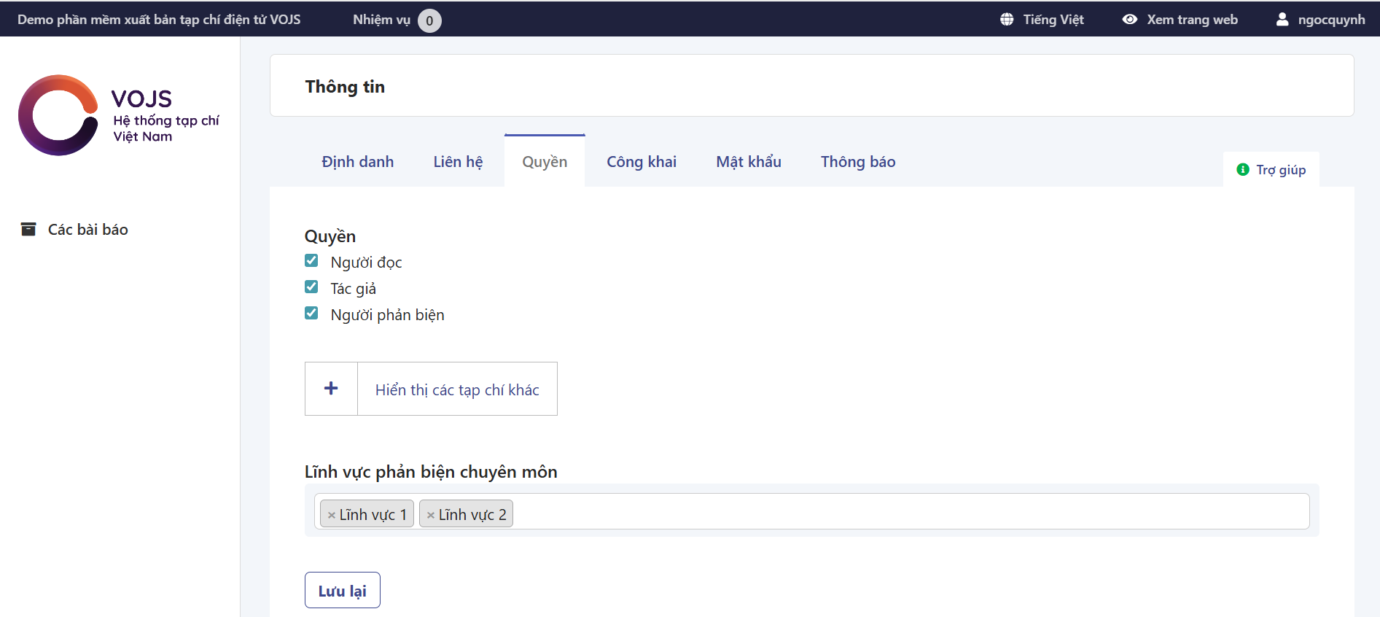This screenshot has width=1380, height=617.
Task: Click the VOJS circular logo
Action: point(58,115)
